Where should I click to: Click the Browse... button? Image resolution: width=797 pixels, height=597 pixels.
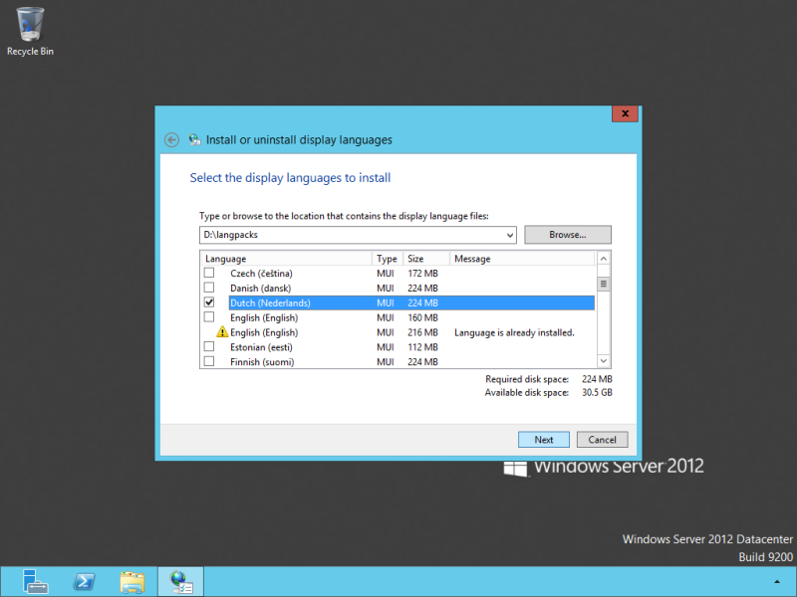click(x=568, y=235)
